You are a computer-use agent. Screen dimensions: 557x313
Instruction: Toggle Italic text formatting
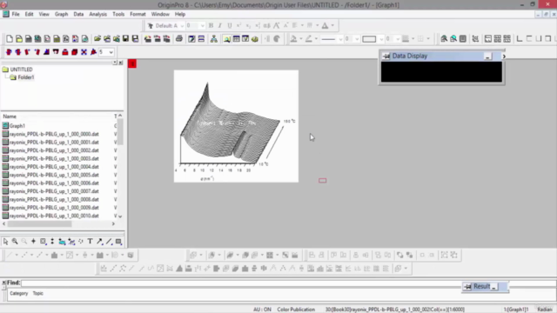(x=220, y=25)
